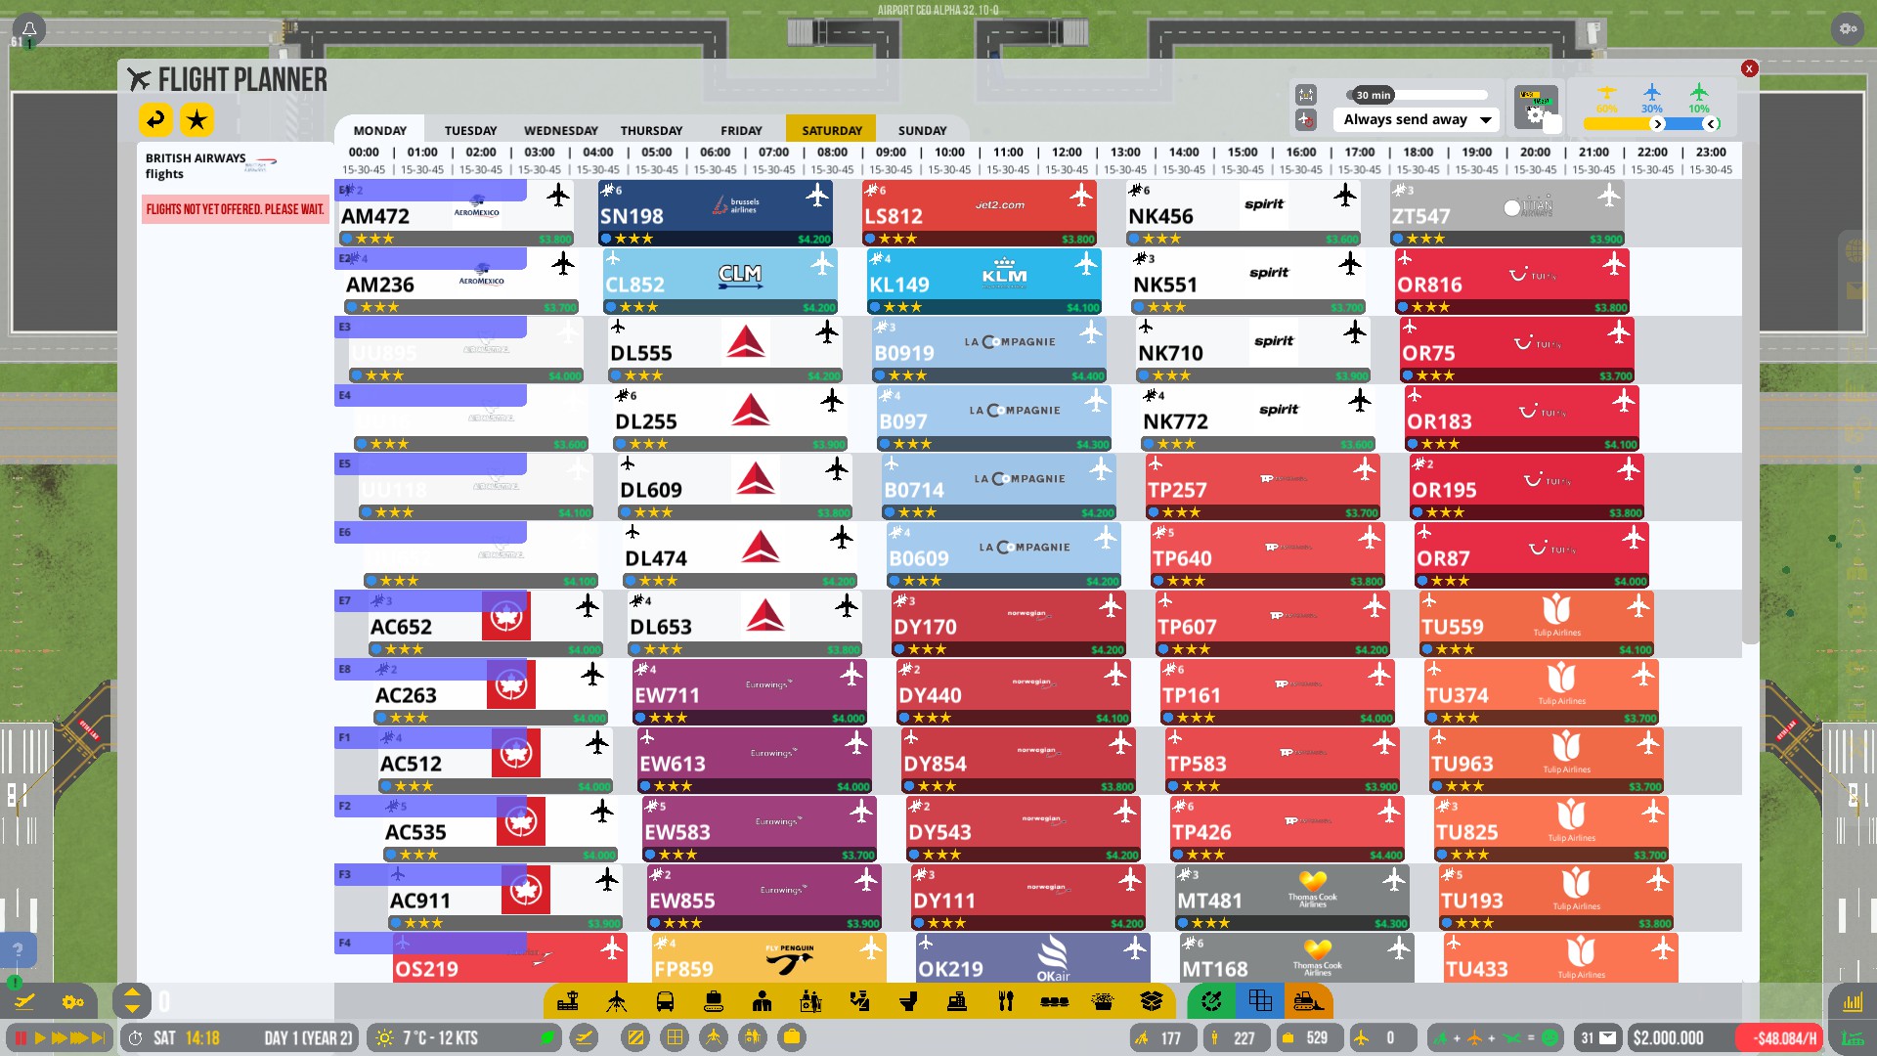The width and height of the screenshot is (1877, 1056).
Task: Click the back arrow button in Flight Planner
Action: (155, 120)
